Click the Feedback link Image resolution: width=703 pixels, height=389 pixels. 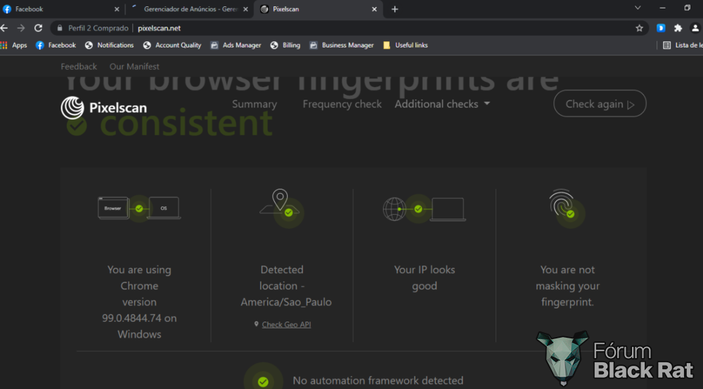[x=79, y=66]
